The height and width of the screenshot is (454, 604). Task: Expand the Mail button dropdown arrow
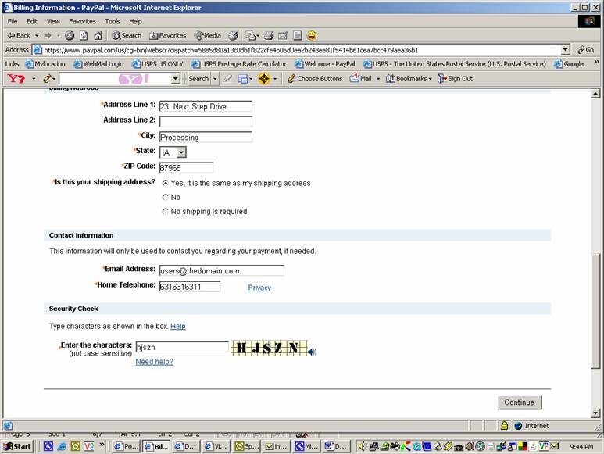(x=378, y=79)
